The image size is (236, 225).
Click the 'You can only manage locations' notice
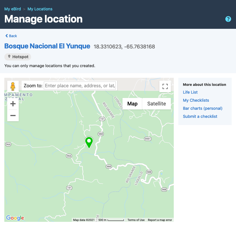pyautogui.click(x=50, y=66)
